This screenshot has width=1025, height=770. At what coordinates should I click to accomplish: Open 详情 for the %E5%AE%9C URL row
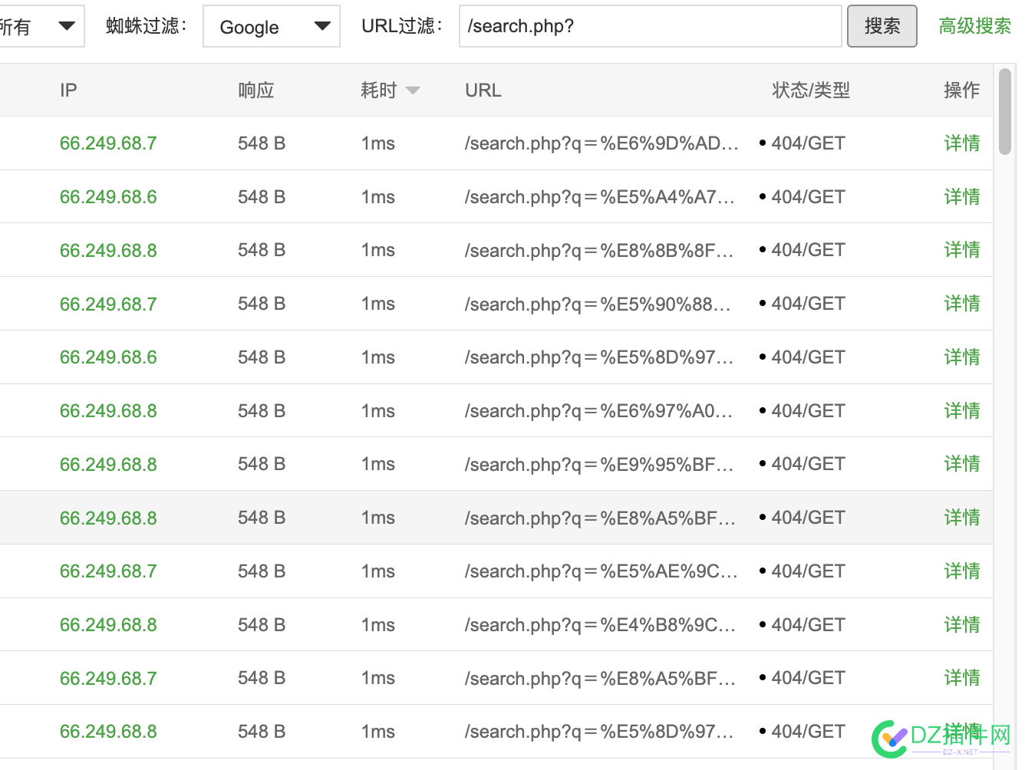tap(962, 571)
